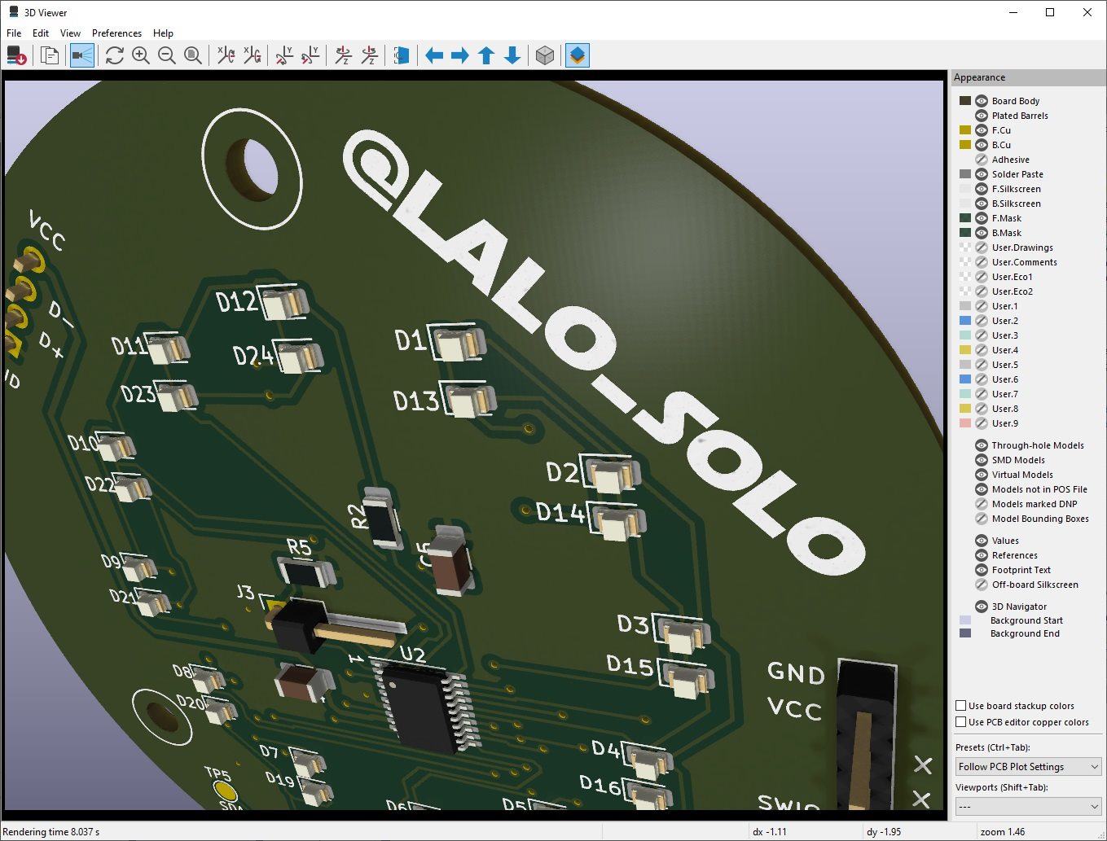Pan the board down with arrow
Viewport: 1107px width, 841px height.
(x=512, y=55)
